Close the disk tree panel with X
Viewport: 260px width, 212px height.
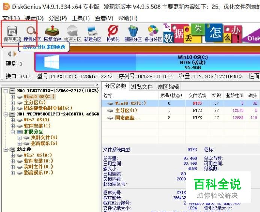click(97, 85)
